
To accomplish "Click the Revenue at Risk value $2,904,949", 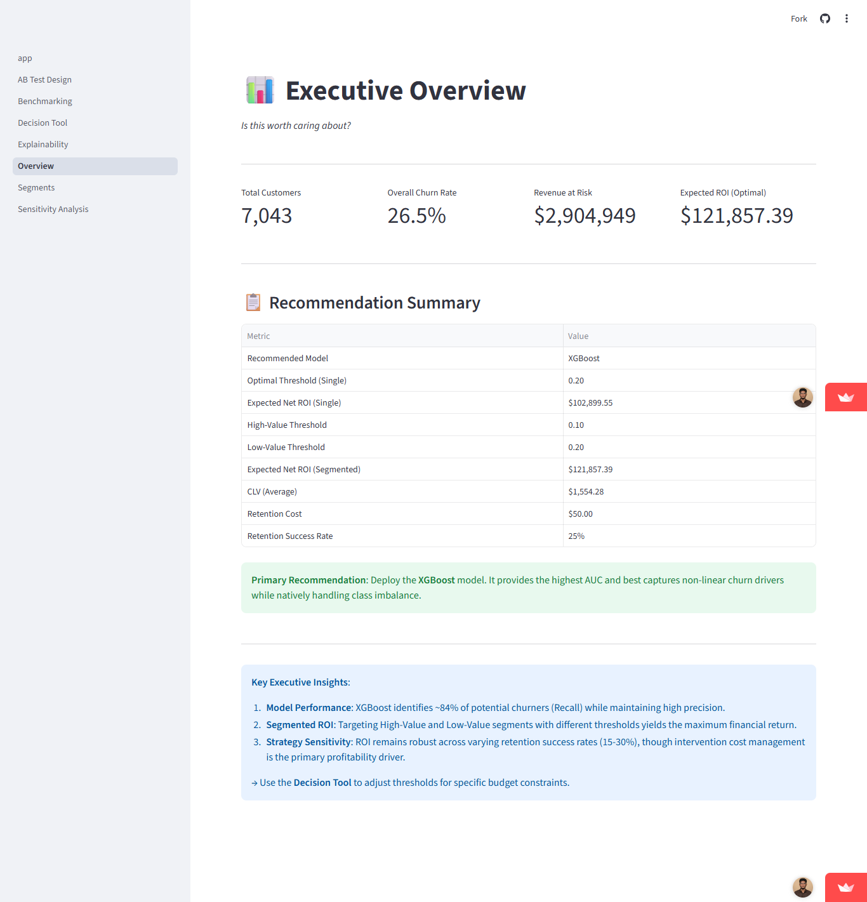I will click(585, 216).
